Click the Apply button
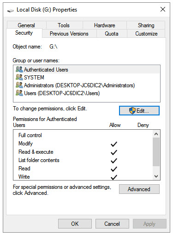Image resolution: width=173 pixels, height=235 pixels. tap(149, 223)
